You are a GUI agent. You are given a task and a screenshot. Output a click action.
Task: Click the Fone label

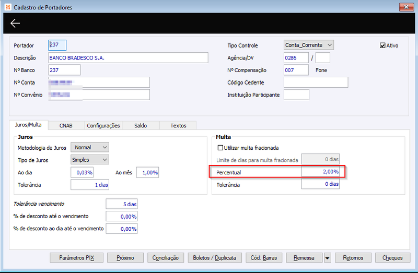(x=321, y=70)
